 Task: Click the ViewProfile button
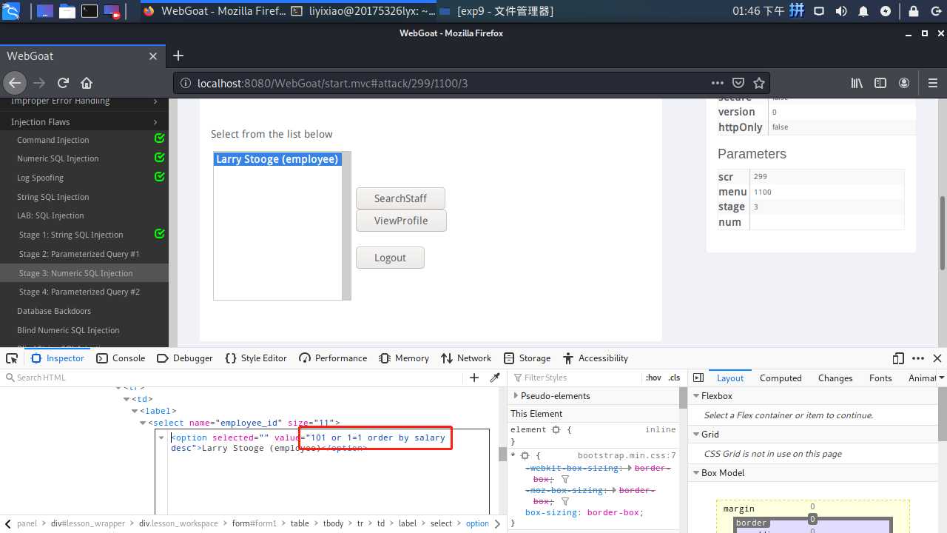pyautogui.click(x=401, y=221)
